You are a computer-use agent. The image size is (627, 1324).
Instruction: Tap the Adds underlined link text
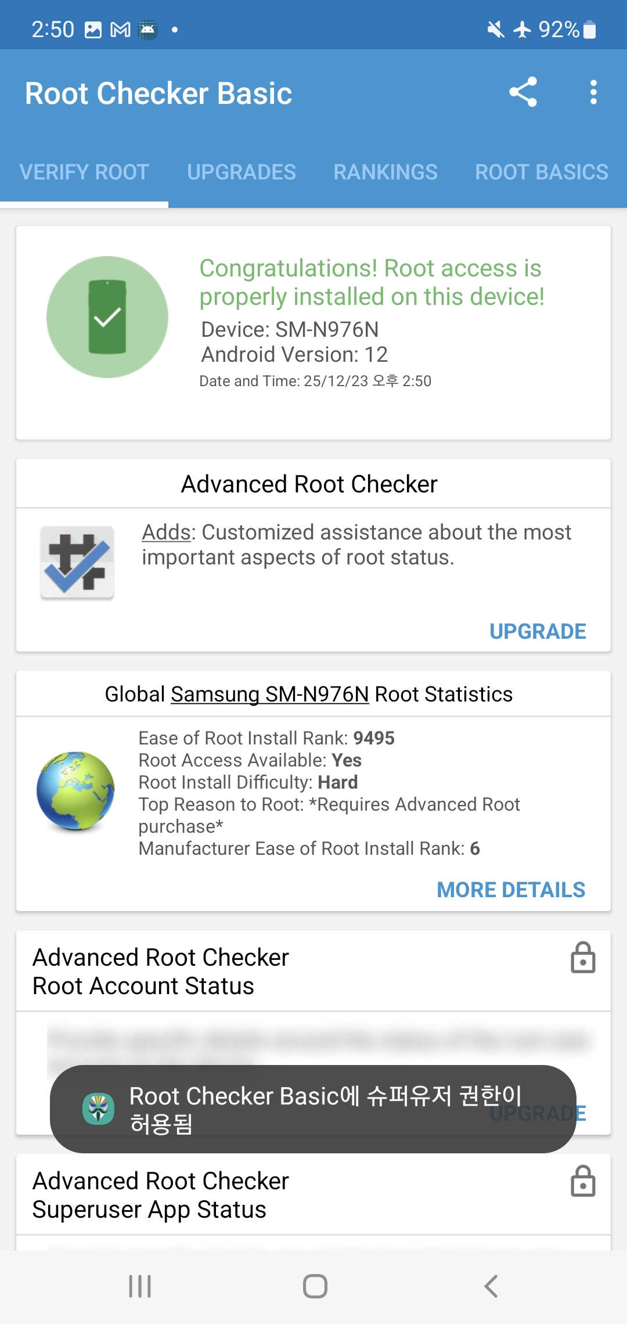167,533
